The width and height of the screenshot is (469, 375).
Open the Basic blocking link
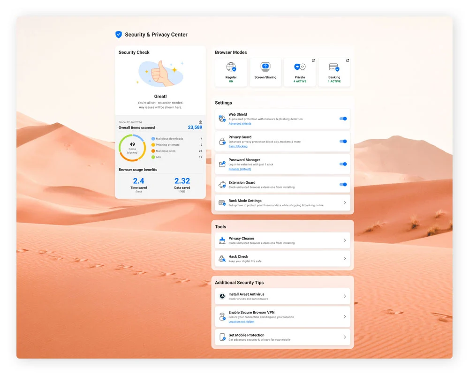(x=238, y=146)
